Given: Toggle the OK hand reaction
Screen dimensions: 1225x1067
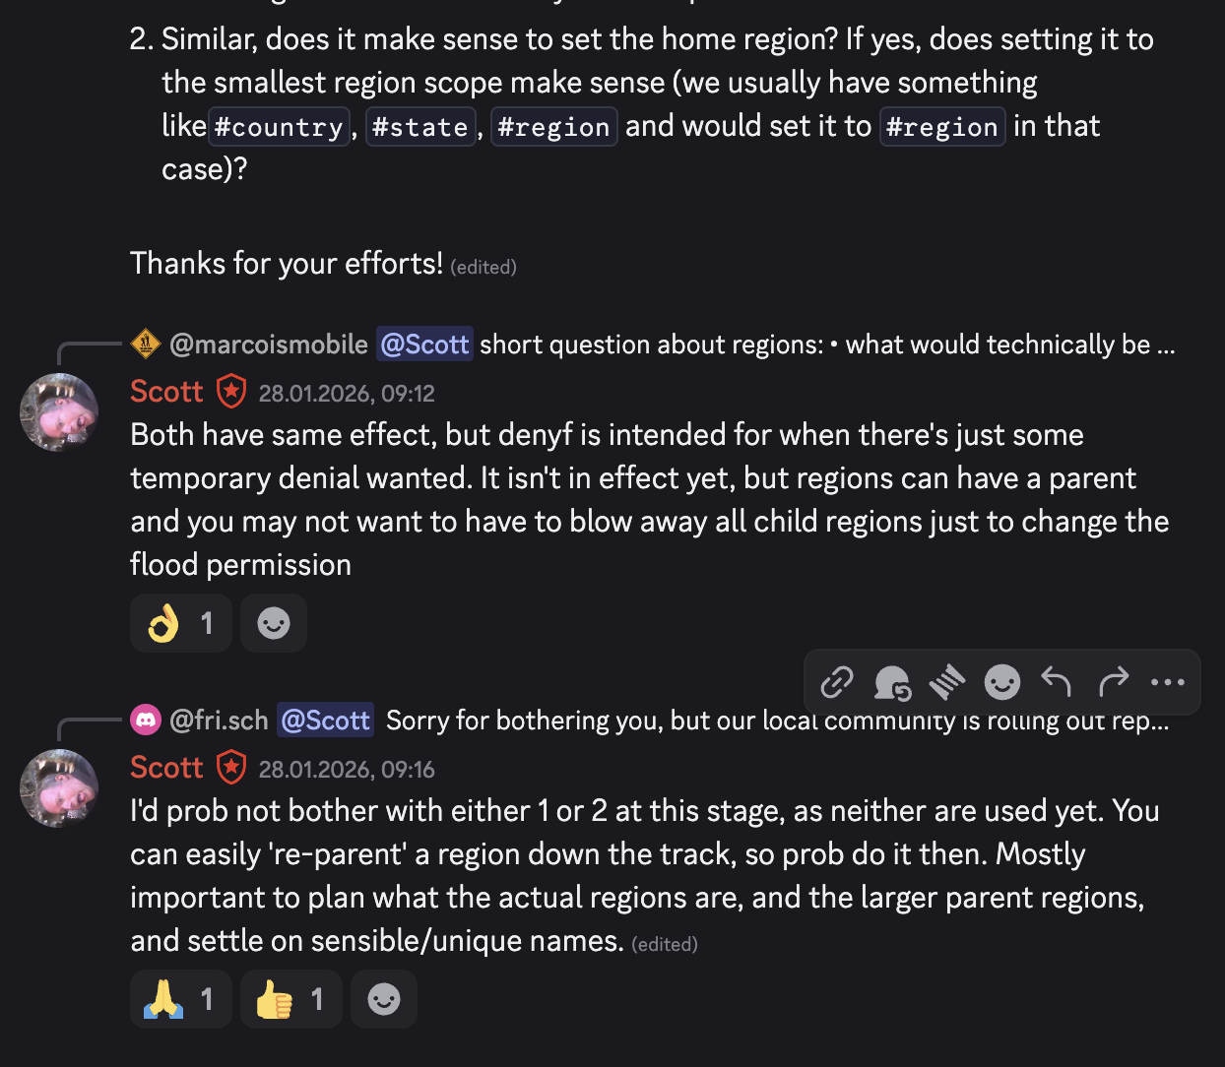Looking at the screenshot, I should (181, 623).
